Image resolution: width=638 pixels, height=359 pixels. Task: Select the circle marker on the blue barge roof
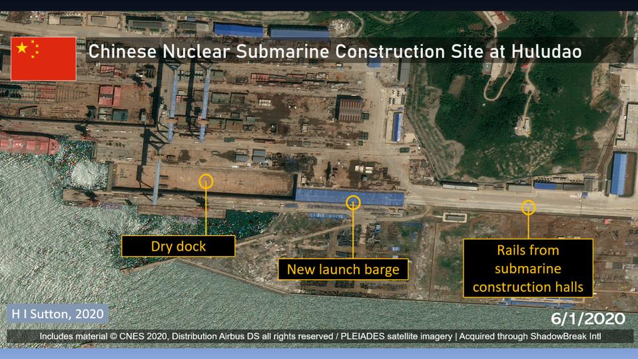[354, 201]
